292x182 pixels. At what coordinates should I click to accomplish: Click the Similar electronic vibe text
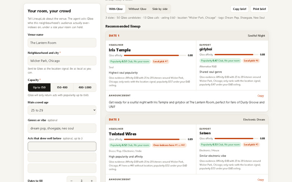click(x=213, y=156)
